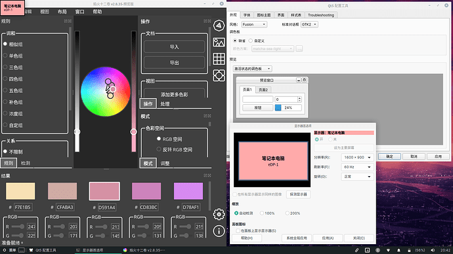Screen dimensions: 453x254
Task: Click the 确定 button in Qt5 tool
Action: (389, 156)
